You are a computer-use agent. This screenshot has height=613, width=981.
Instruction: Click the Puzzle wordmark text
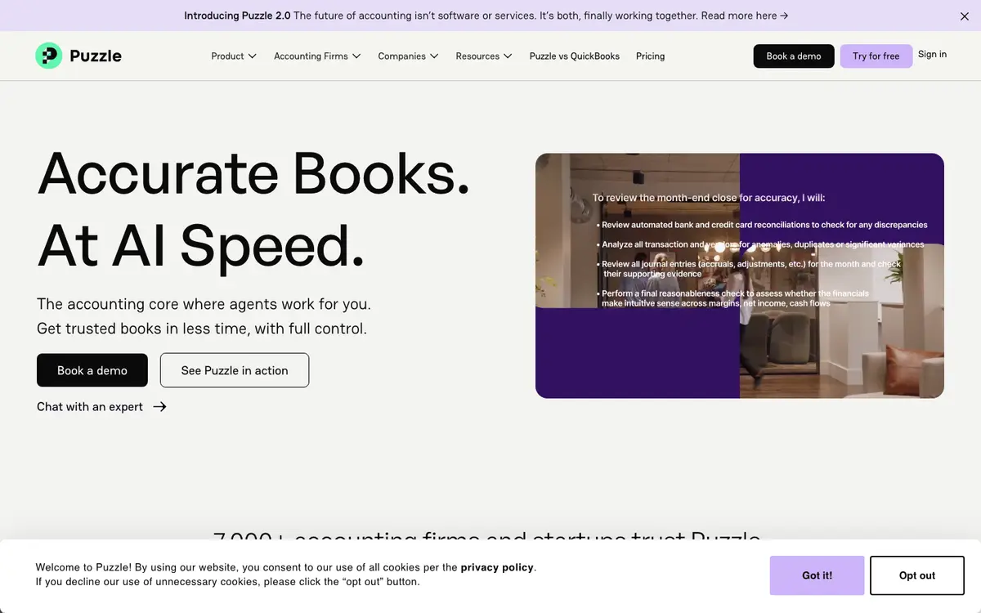pyautogui.click(x=96, y=56)
